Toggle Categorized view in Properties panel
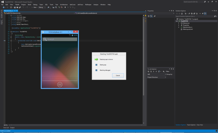This screenshot has height=133, width=218. pyautogui.click(x=149, y=16)
